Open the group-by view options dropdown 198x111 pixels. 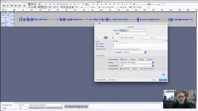coord(113,38)
